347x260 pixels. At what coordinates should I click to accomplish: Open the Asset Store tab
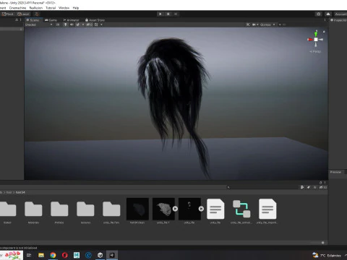click(x=95, y=20)
